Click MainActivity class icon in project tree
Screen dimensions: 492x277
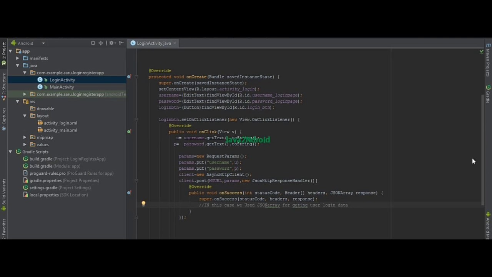[40, 87]
